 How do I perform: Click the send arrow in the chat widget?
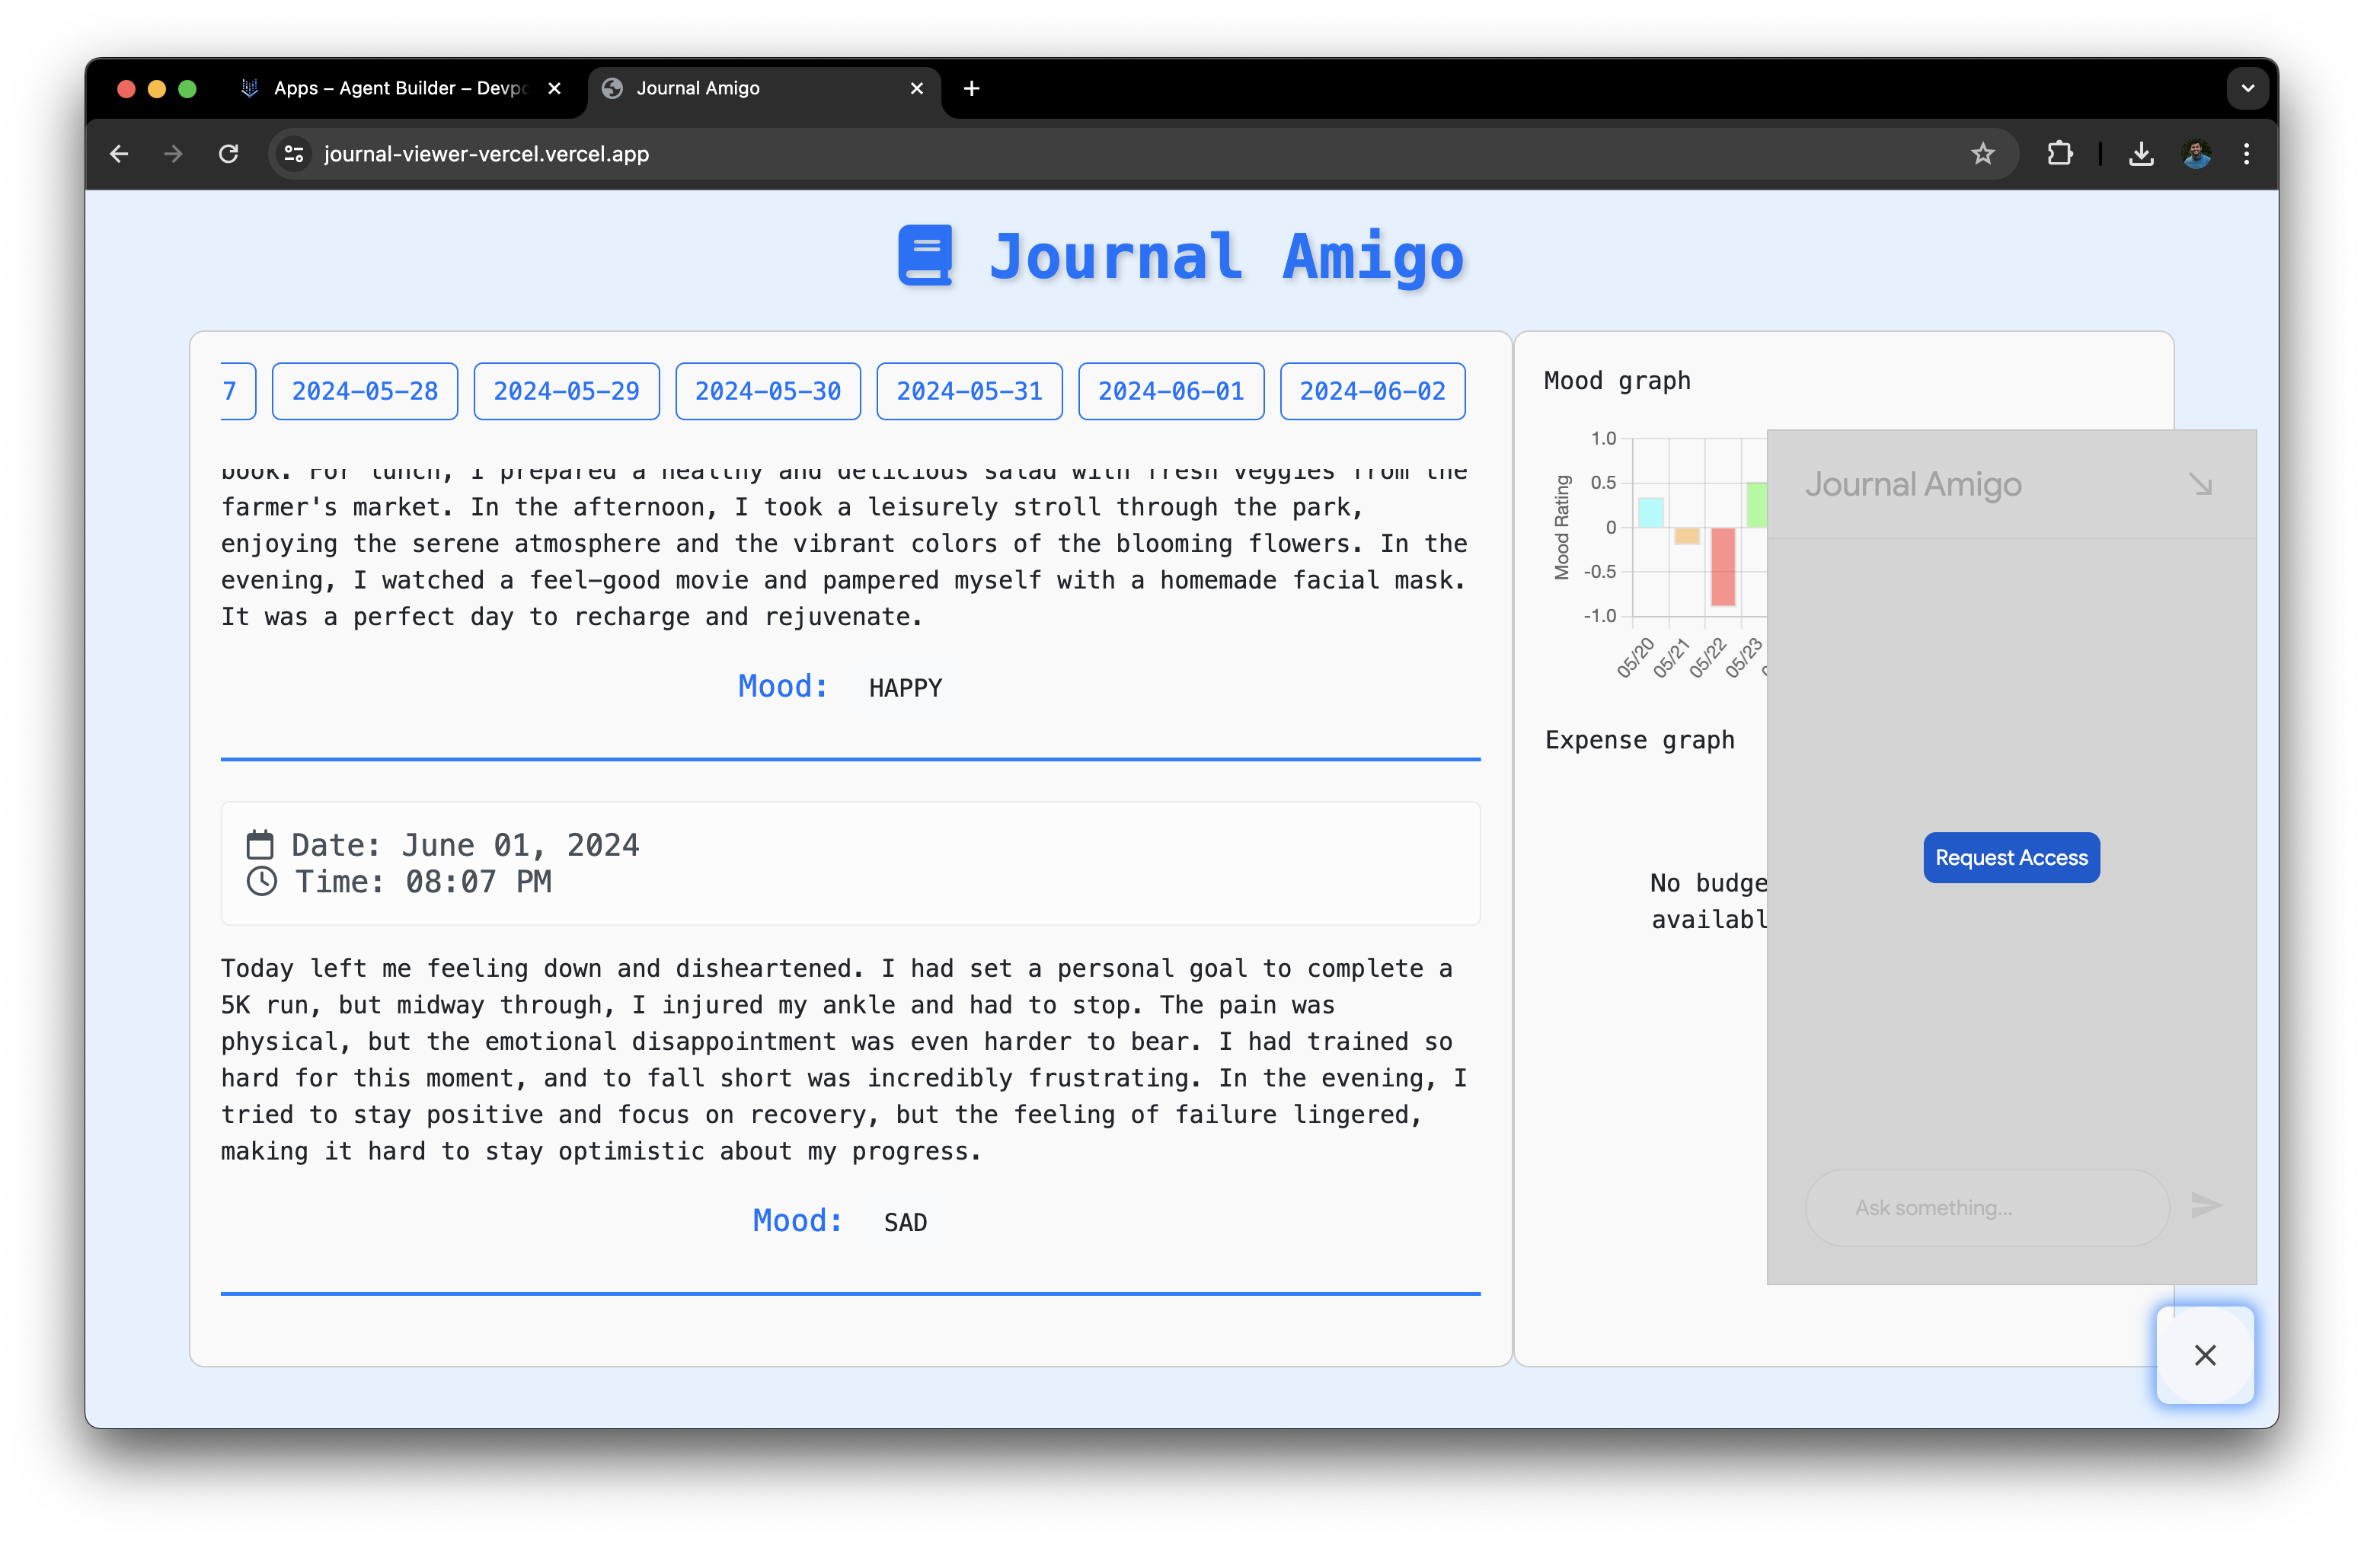[2205, 1207]
